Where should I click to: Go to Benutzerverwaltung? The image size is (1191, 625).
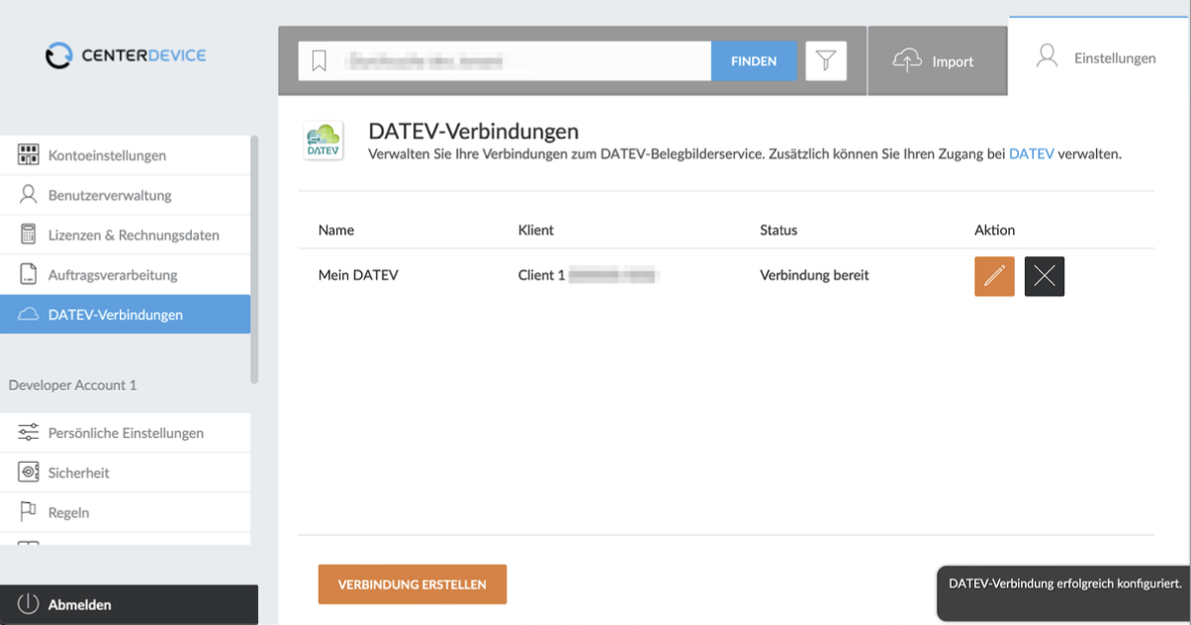(125, 195)
